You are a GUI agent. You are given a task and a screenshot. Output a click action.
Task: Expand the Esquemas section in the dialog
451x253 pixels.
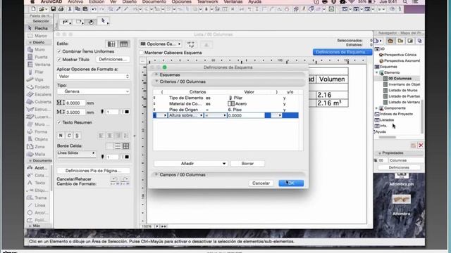[156, 74]
